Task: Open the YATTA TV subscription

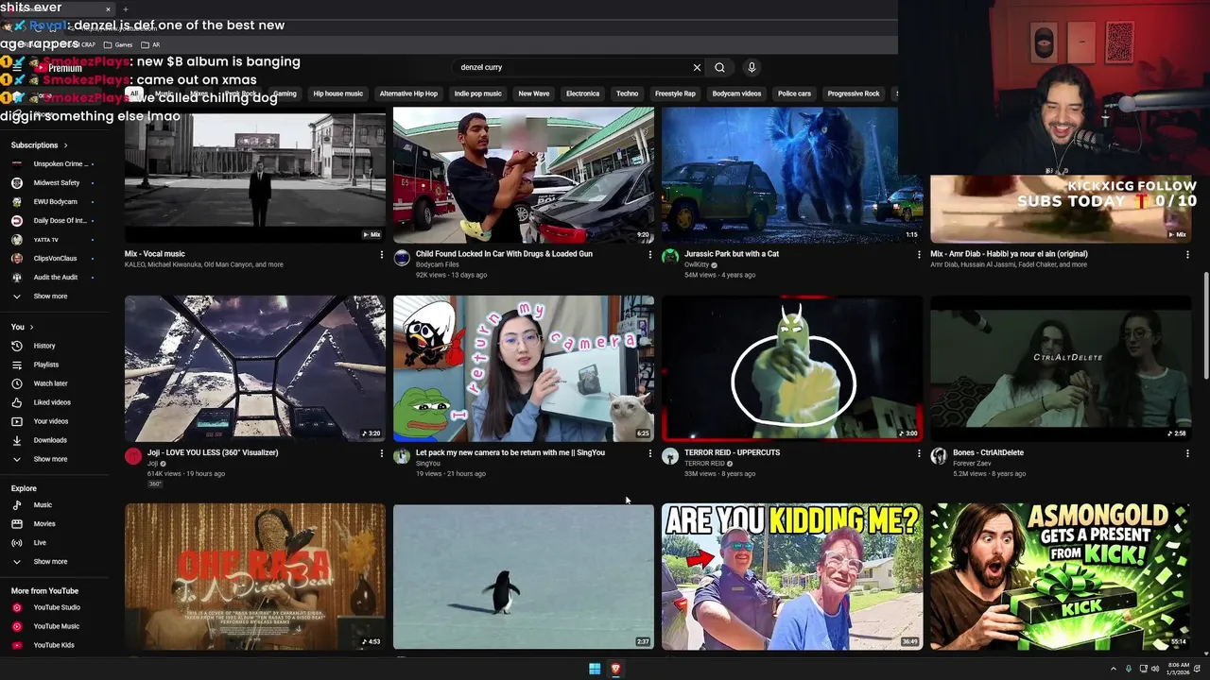Action: click(45, 240)
